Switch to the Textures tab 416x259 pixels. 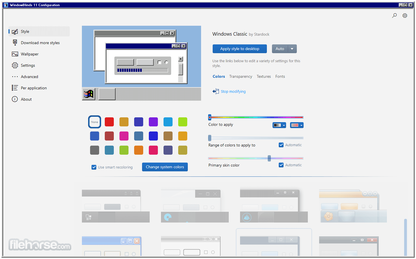coord(264,76)
